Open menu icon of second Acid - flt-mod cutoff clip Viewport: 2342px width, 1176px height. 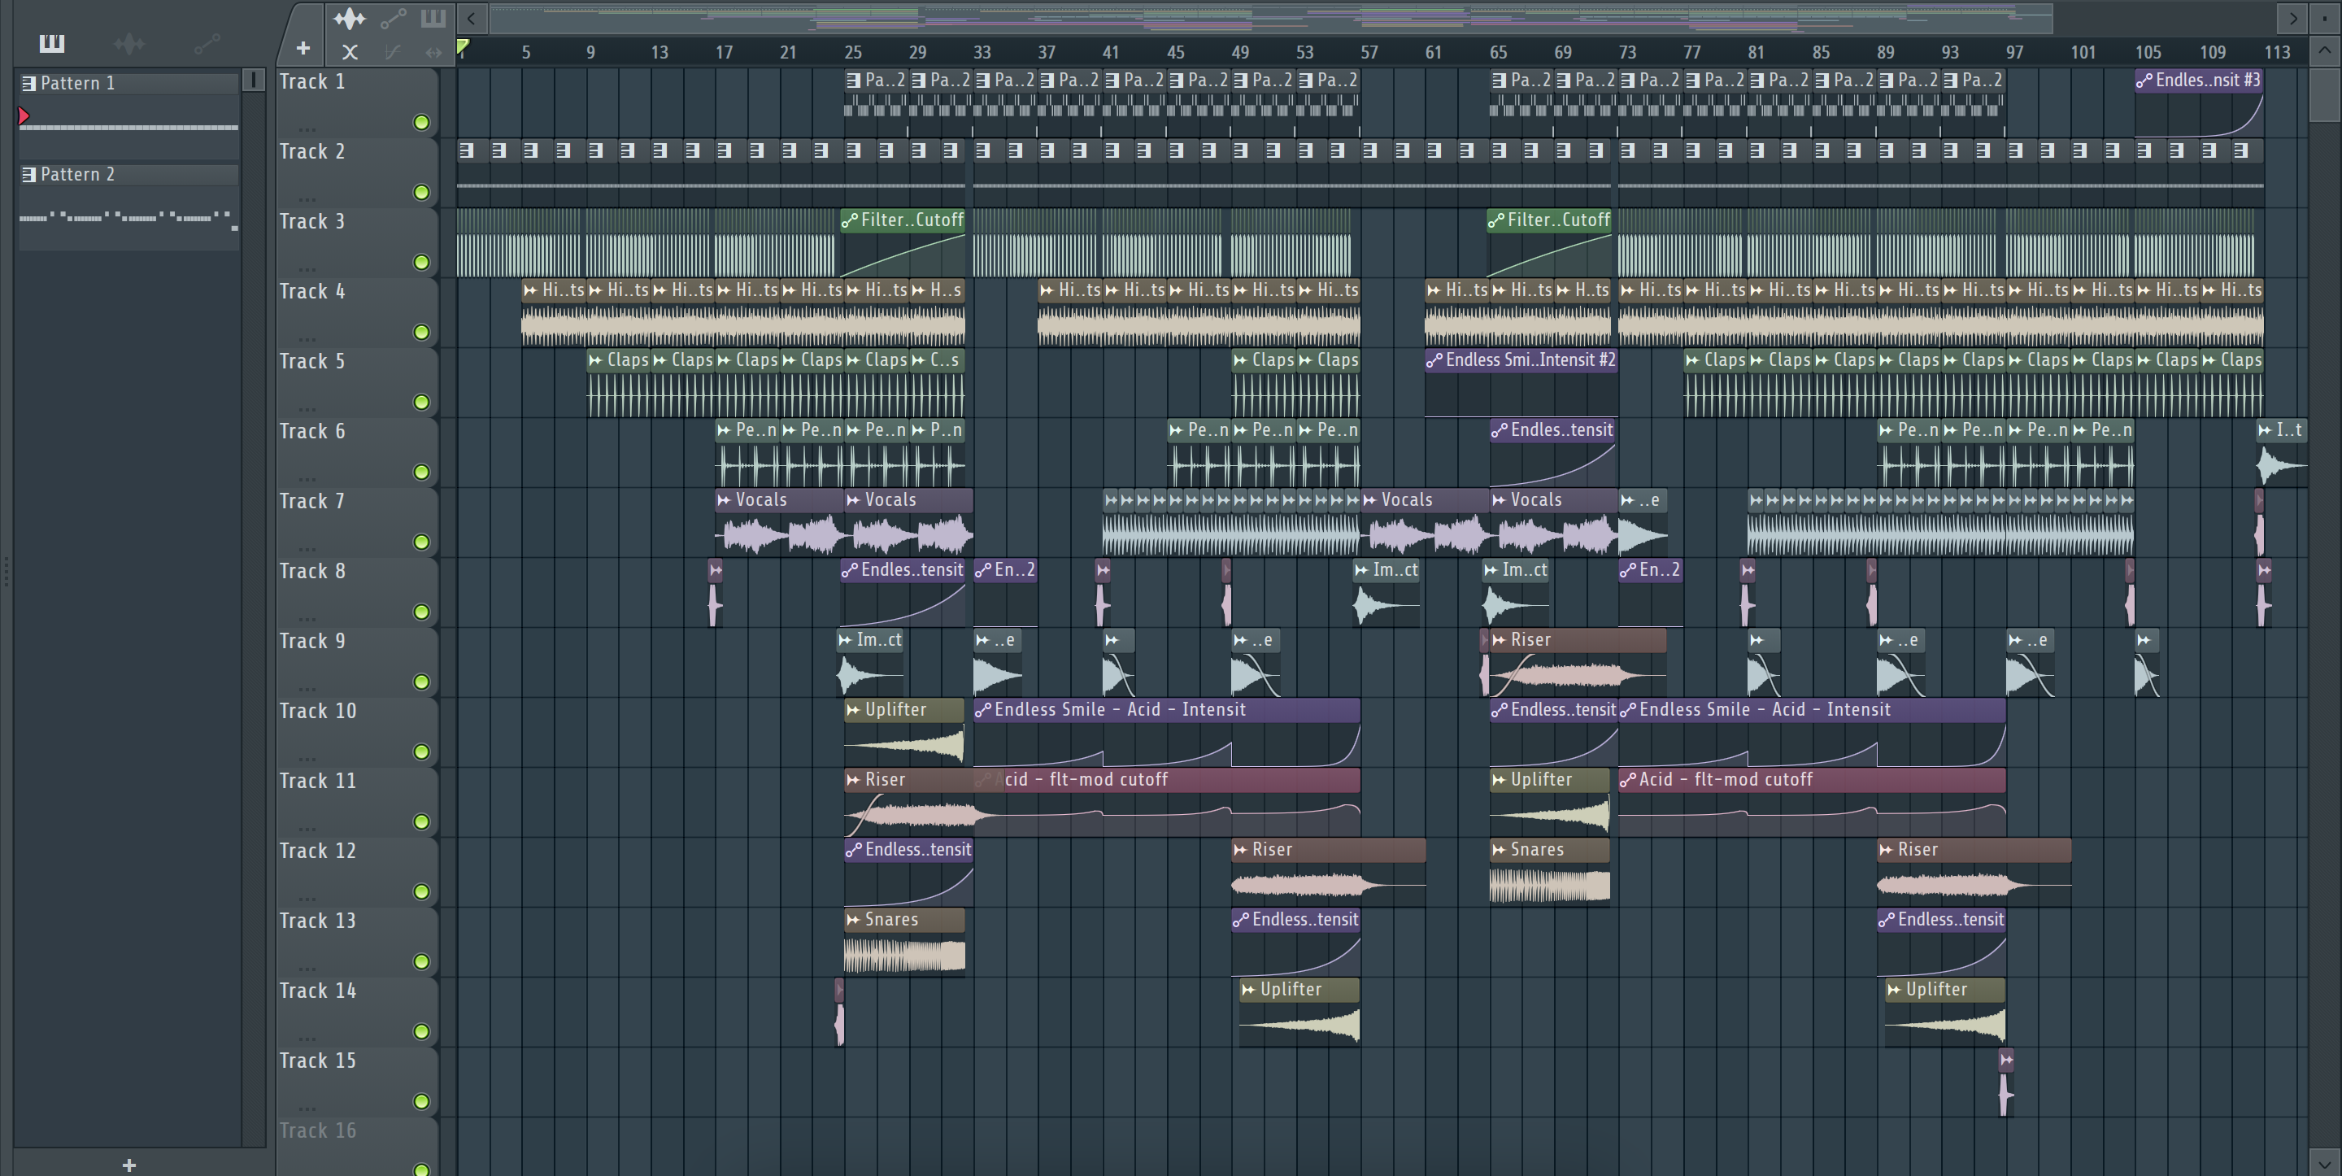(x=1627, y=779)
